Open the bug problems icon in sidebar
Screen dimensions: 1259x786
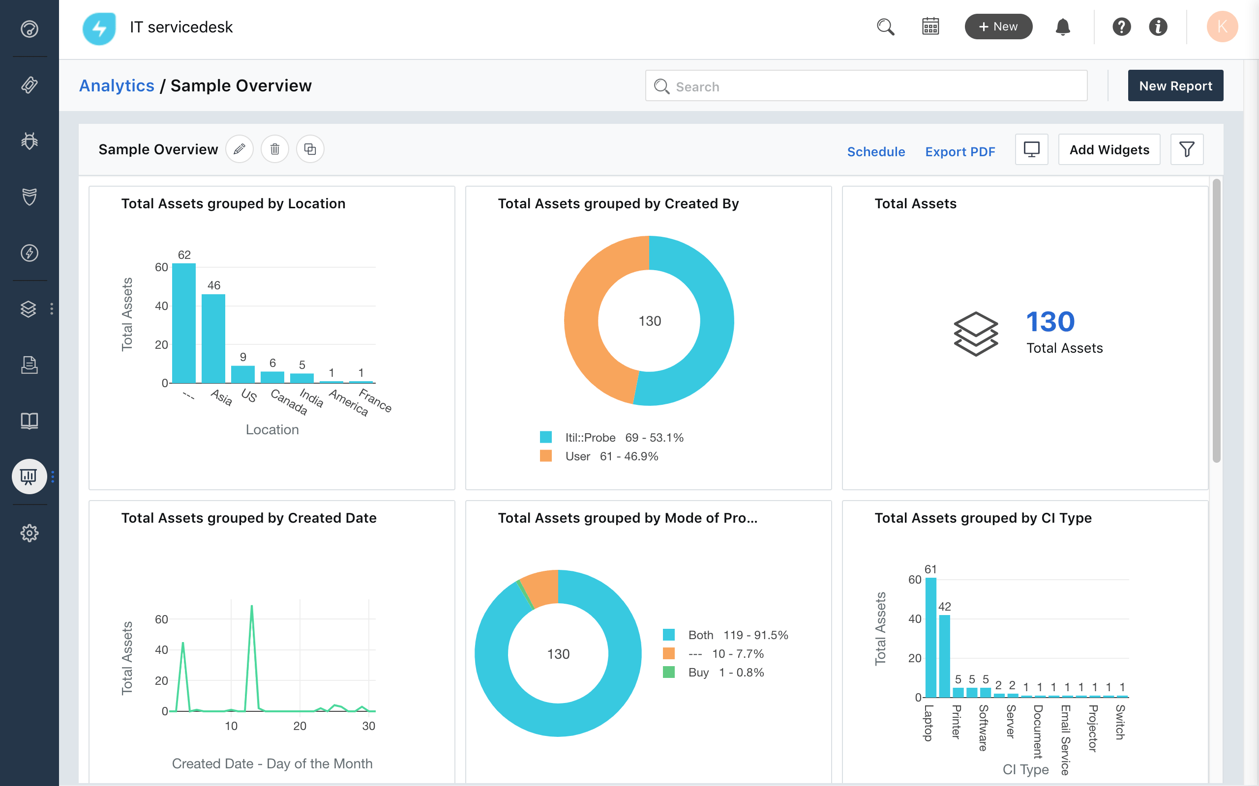29,141
